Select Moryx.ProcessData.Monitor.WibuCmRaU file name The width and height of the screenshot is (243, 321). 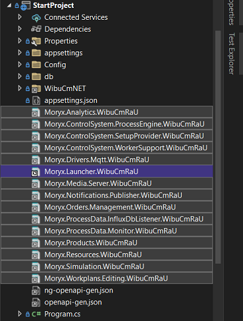[111, 231]
